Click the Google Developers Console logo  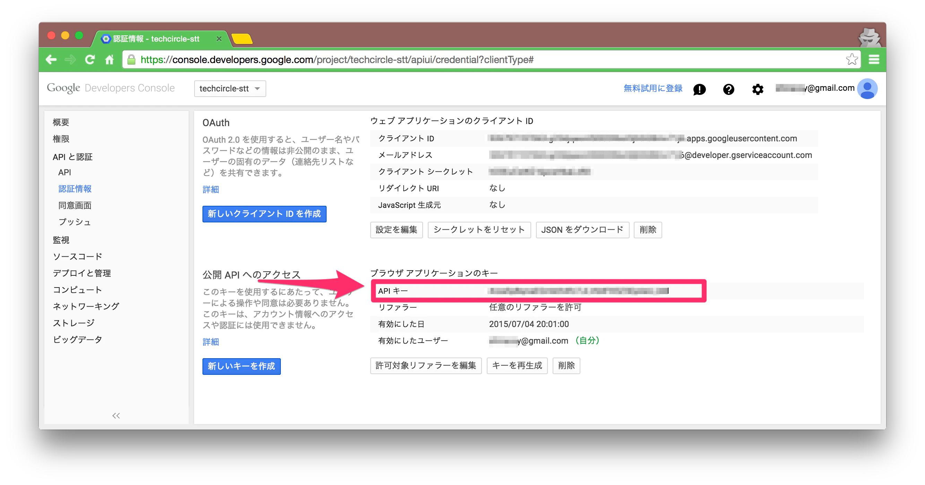(x=111, y=88)
